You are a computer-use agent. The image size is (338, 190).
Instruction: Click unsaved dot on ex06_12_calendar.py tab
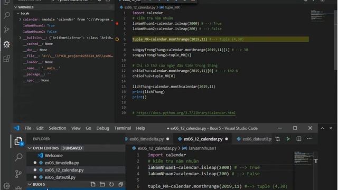227,139
